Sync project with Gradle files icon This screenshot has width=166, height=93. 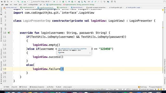click(79, 2)
